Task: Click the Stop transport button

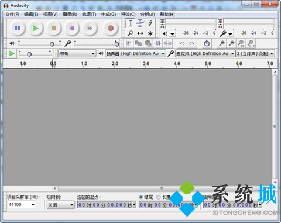Action: tap(54, 28)
